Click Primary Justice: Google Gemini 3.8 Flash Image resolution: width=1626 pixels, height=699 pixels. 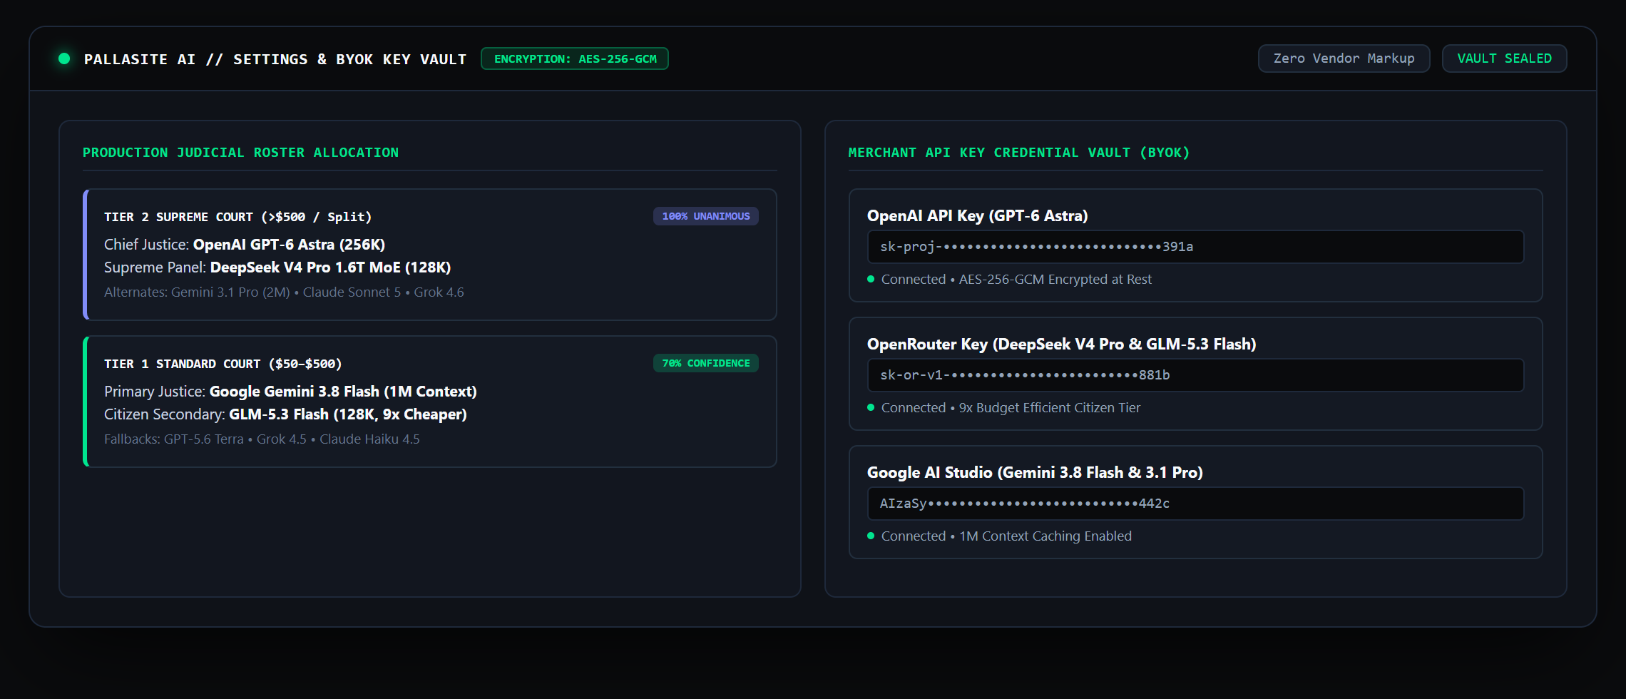[290, 392]
